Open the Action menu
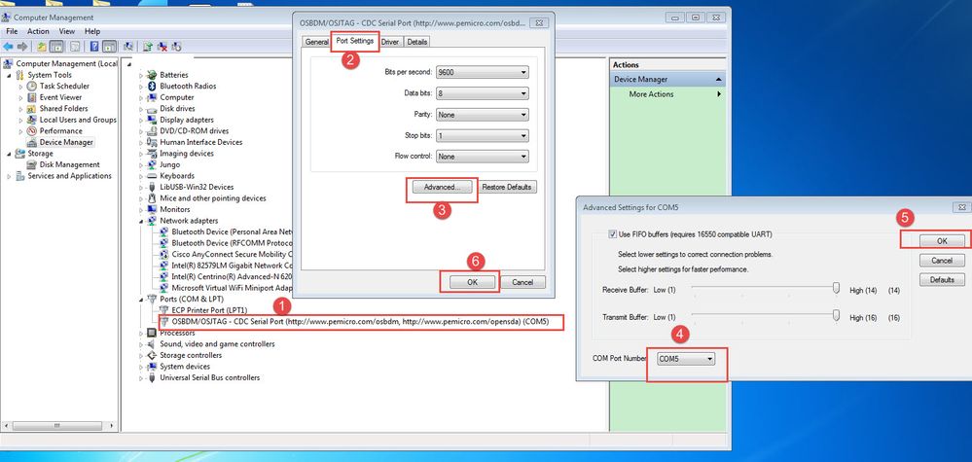Screen dimensions: 972x462 coord(38,31)
